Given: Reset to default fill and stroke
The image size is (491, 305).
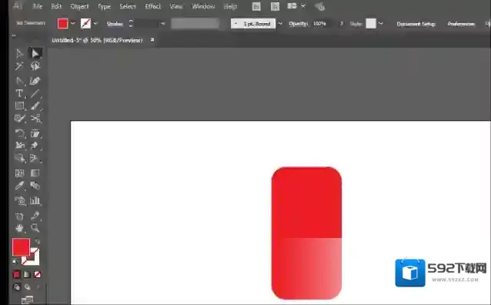Looking at the screenshot, I should pos(15,261).
